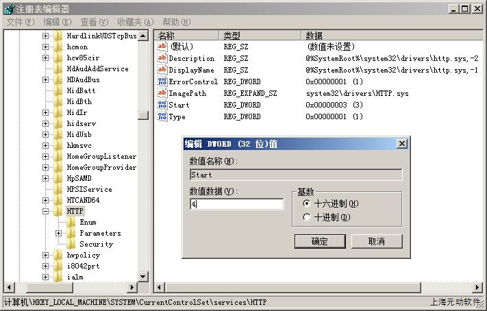487x311 pixels.
Task: Click the string icon next to ImagePath
Action: click(x=162, y=93)
